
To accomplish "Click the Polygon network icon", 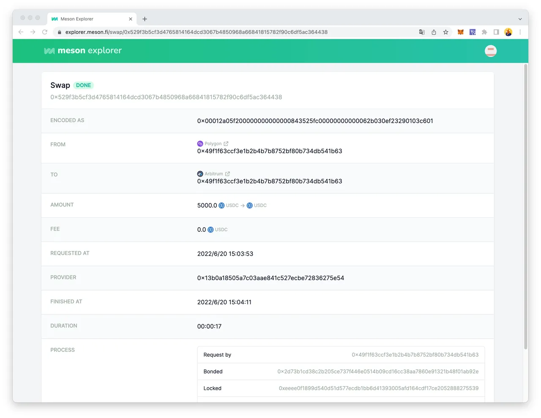I will pyautogui.click(x=200, y=144).
